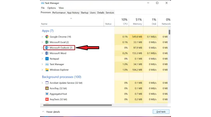Expand the Microsoft Excel process group
The height and width of the screenshot is (117, 211).
pos(42,42)
